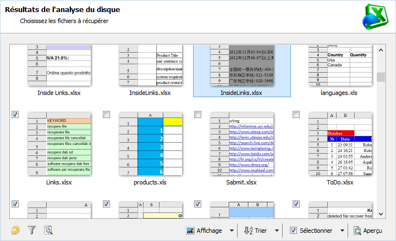Check the Sabmit.xlsx checkbox
396x241 pixels.
[198, 114]
